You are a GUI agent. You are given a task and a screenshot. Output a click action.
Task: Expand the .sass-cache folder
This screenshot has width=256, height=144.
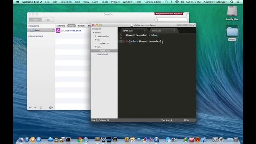[96, 36]
